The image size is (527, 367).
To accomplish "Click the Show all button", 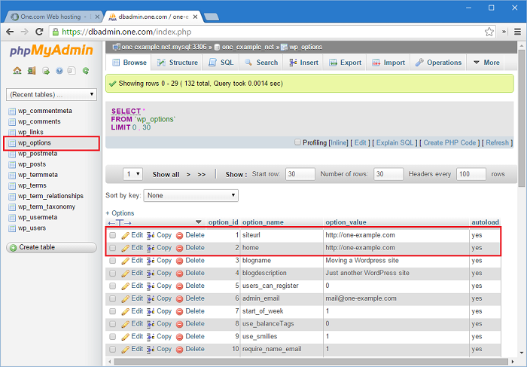I will [x=166, y=175].
